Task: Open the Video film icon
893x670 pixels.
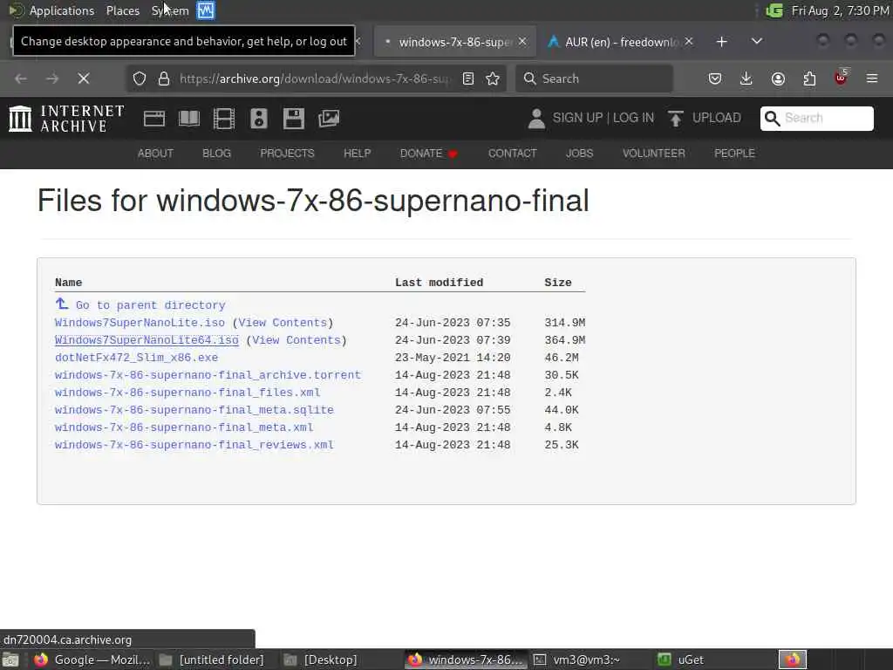Action: 224,119
